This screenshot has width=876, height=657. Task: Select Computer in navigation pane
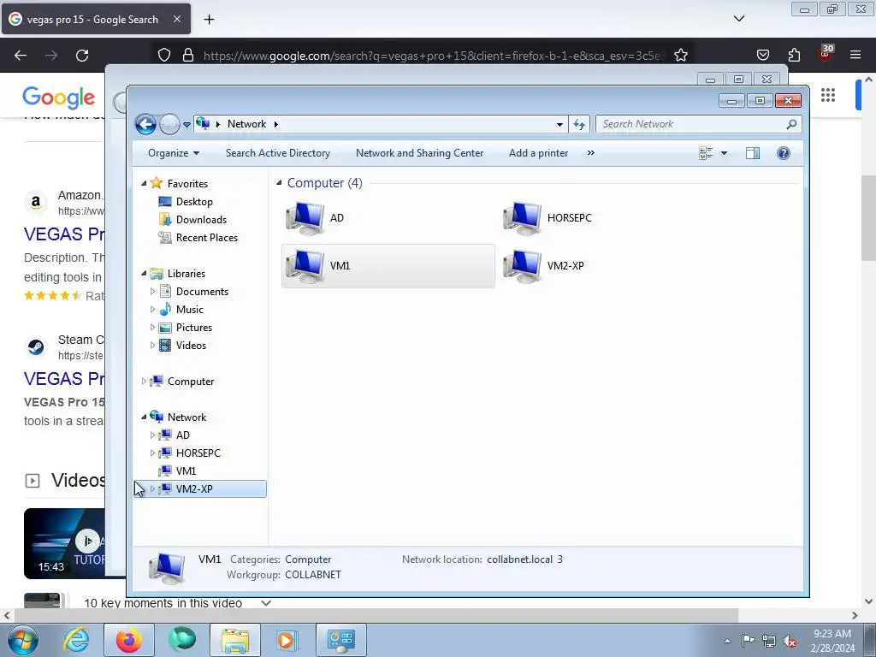[x=190, y=382]
